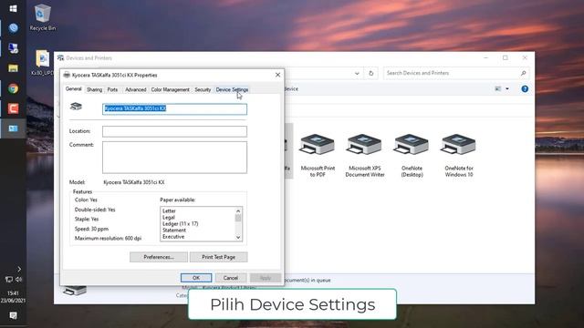Select Executive paper entry
The image size is (584, 328).
point(173,237)
